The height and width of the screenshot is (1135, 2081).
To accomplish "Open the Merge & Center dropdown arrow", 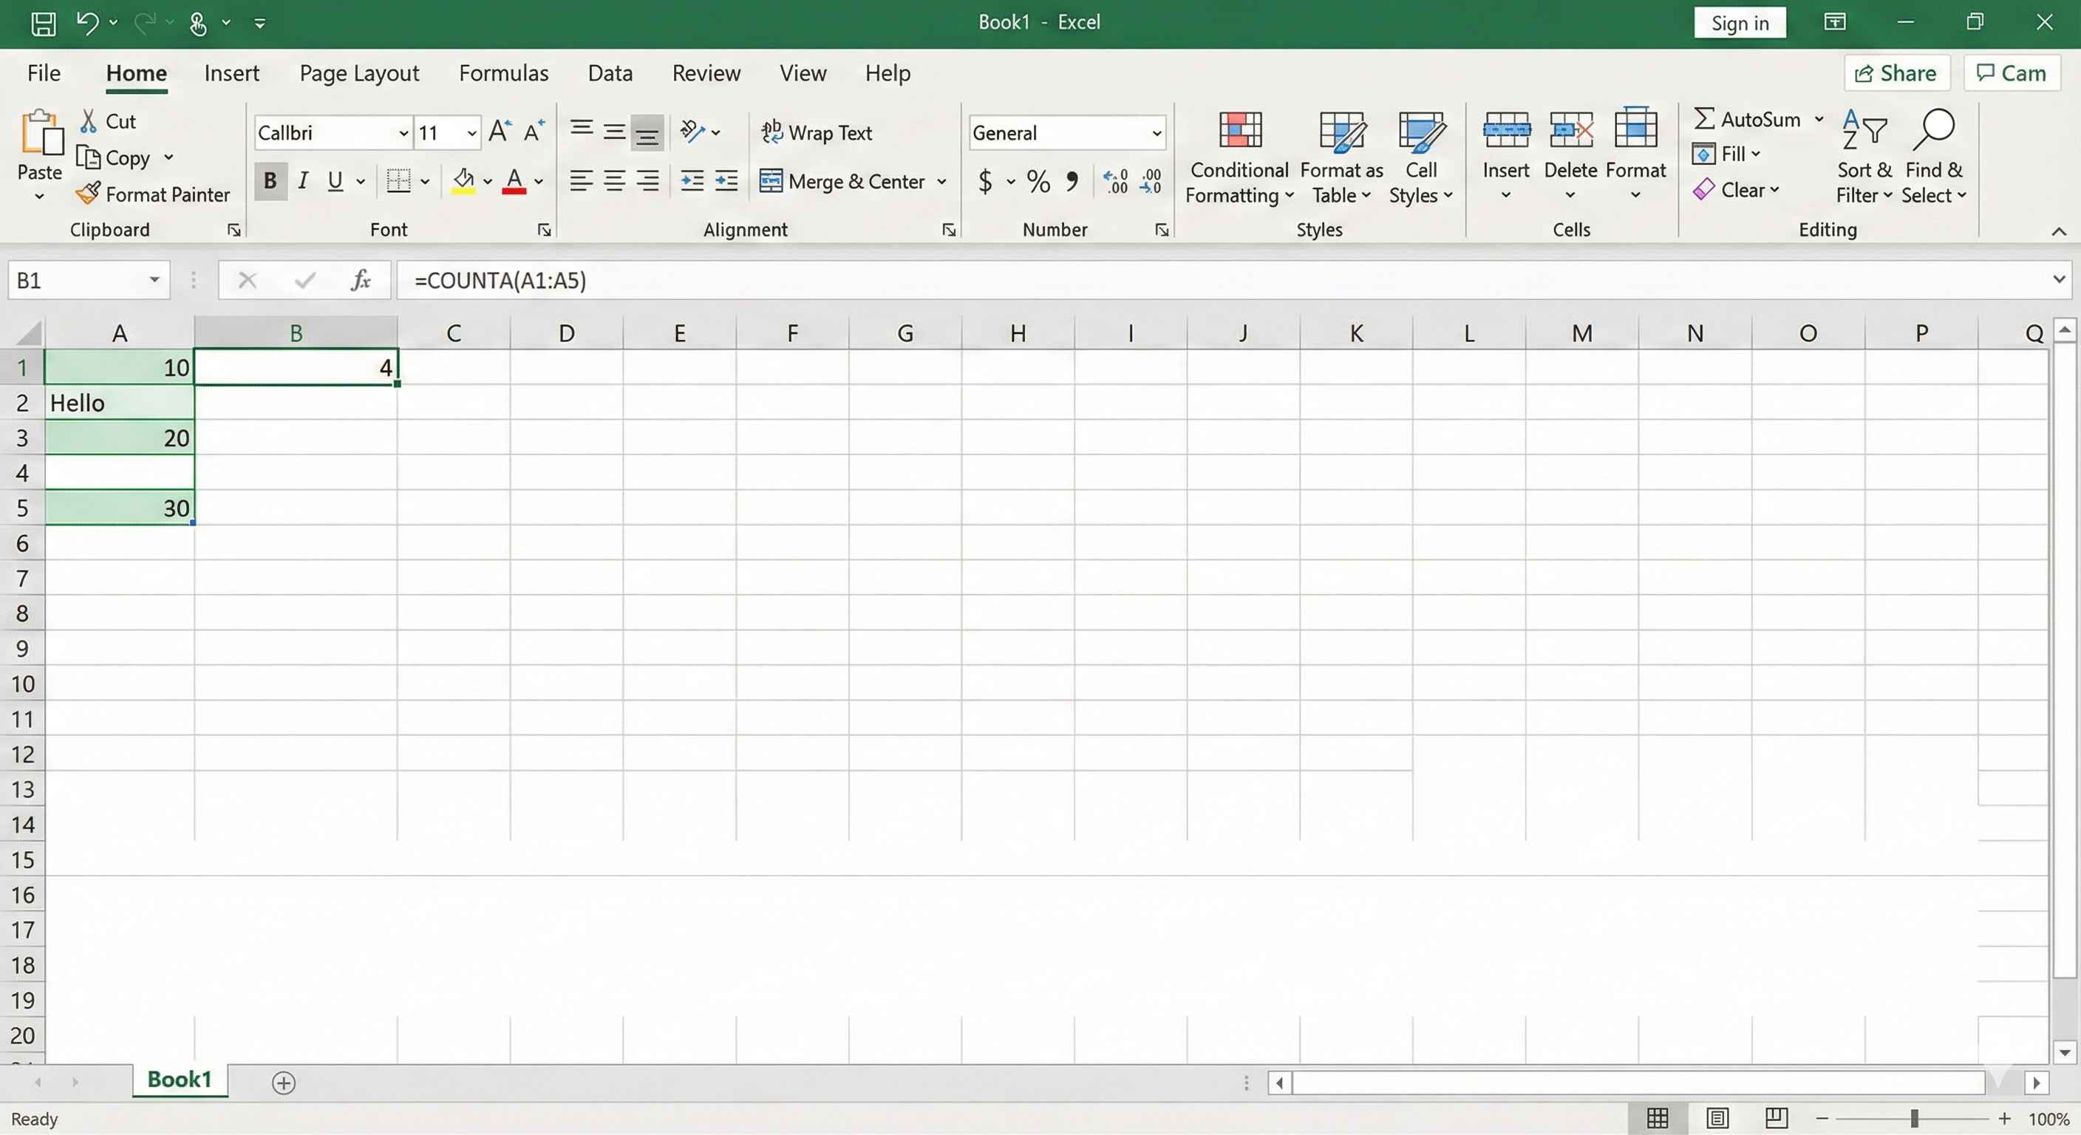I will point(942,181).
